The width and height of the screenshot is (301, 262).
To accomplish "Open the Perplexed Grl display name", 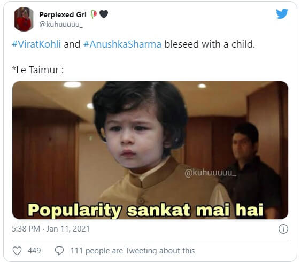I will 63,14.
